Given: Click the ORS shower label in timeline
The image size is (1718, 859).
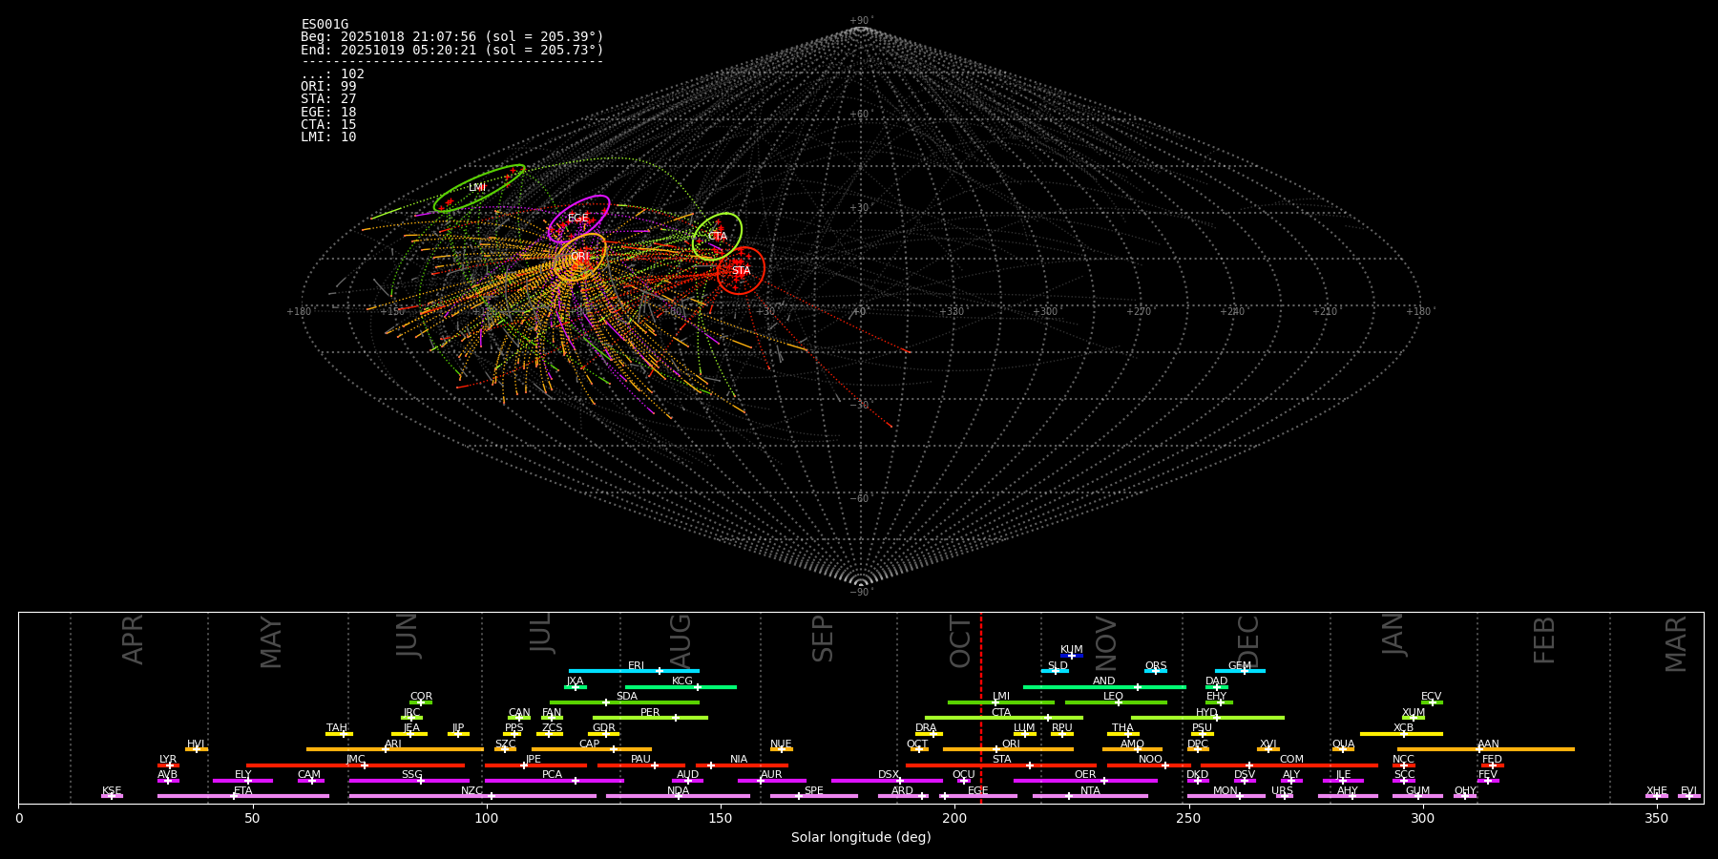Looking at the screenshot, I should point(1156,666).
